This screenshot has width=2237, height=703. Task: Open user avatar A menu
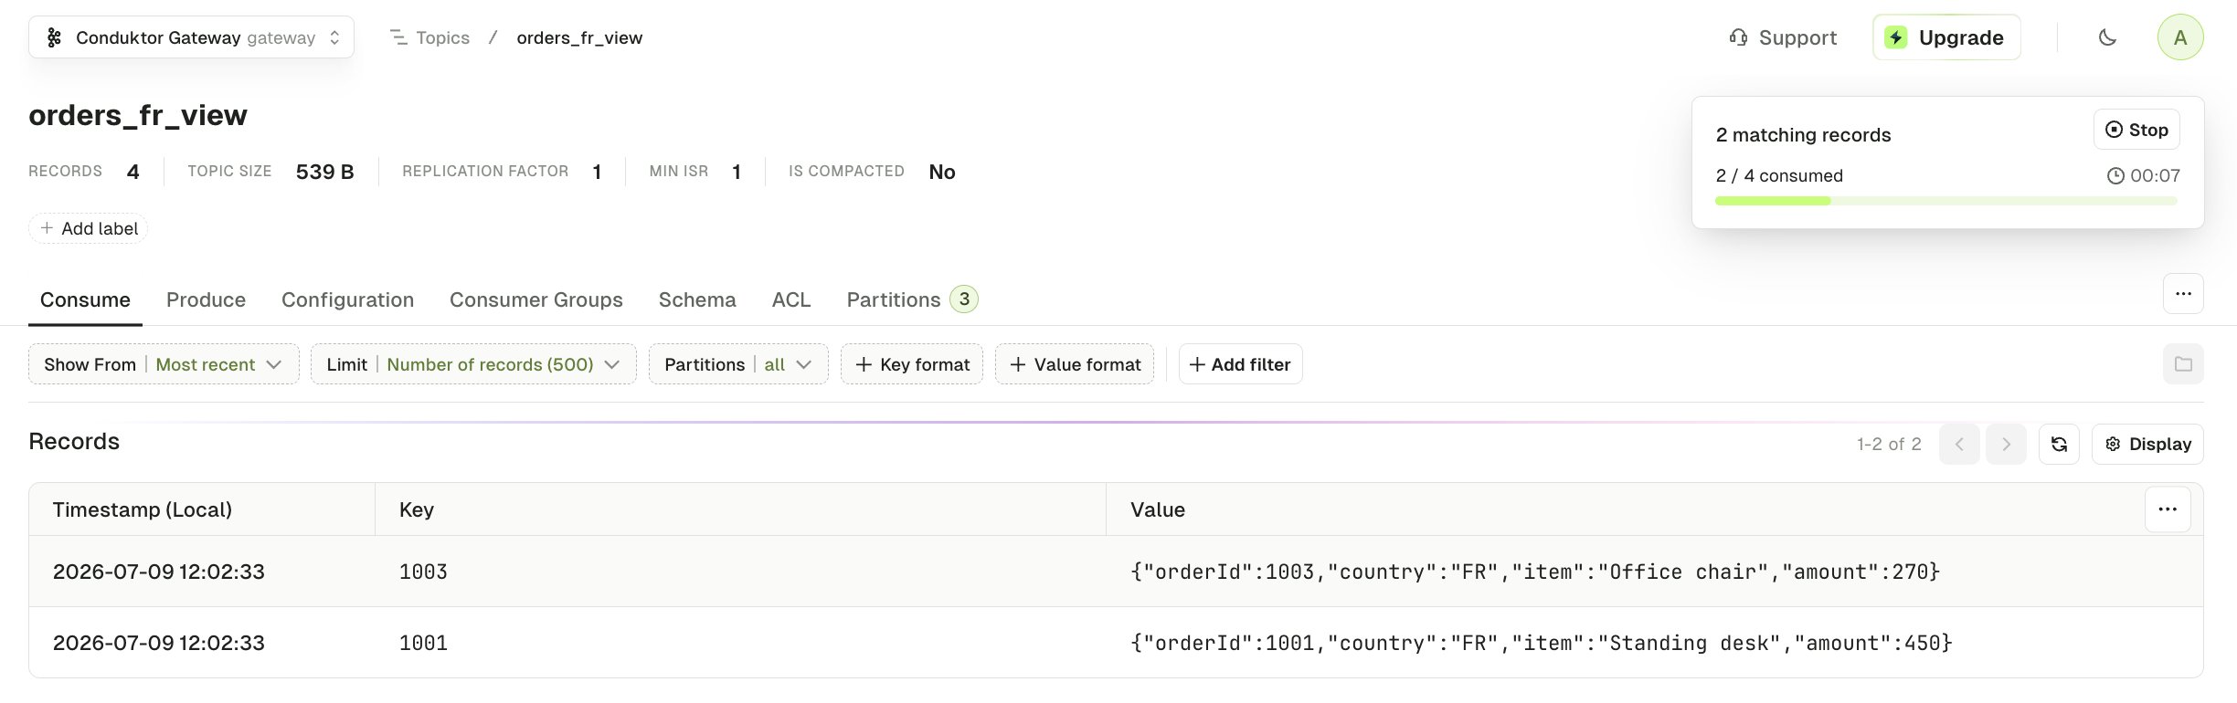[x=2180, y=37]
